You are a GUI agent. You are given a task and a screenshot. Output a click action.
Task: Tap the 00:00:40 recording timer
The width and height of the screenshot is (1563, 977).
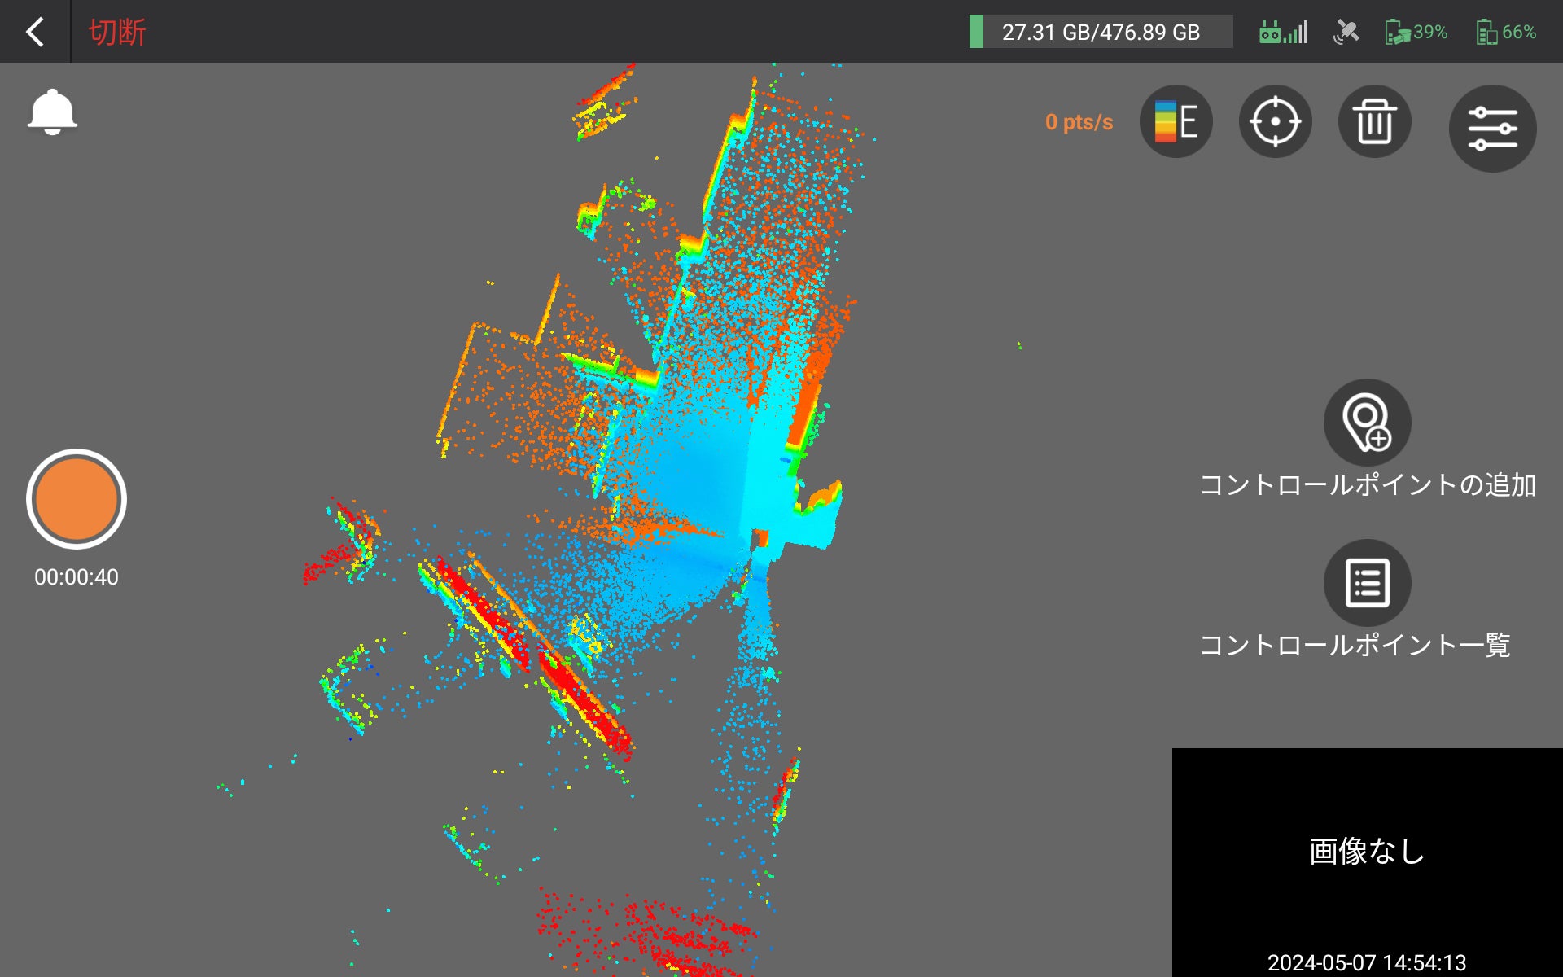77,577
